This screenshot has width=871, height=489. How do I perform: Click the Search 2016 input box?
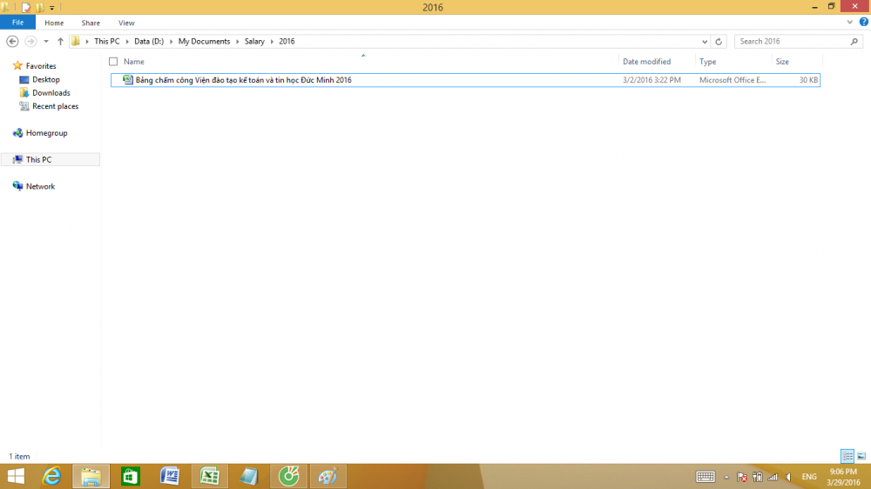[793, 42]
